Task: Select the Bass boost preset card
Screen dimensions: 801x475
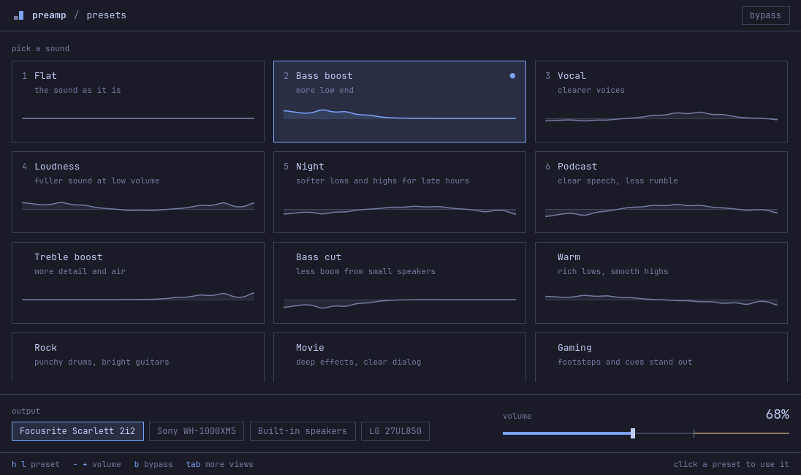Action: (400, 102)
